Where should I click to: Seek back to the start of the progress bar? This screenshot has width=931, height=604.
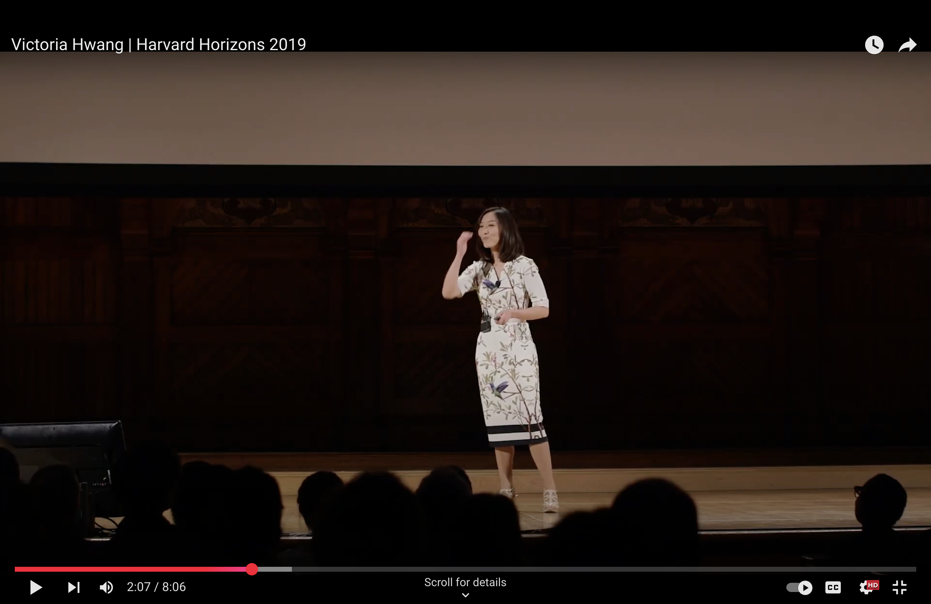click(x=16, y=569)
